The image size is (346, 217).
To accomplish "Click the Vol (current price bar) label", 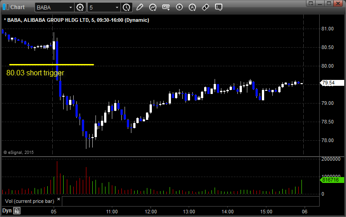I will 28,200.
